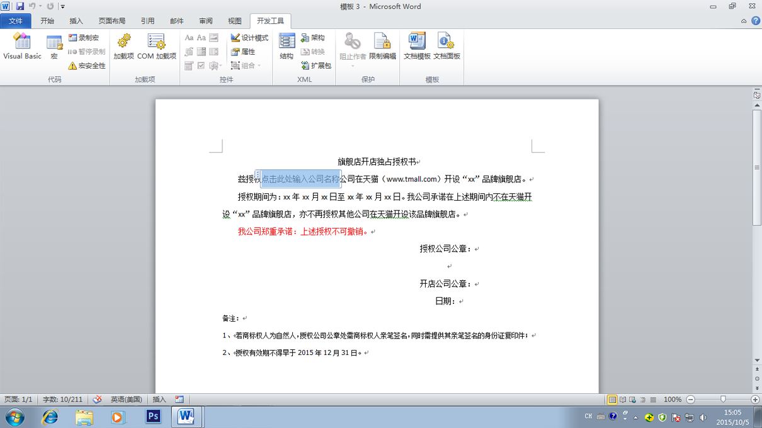Open 文档模板 document template

pos(417,47)
